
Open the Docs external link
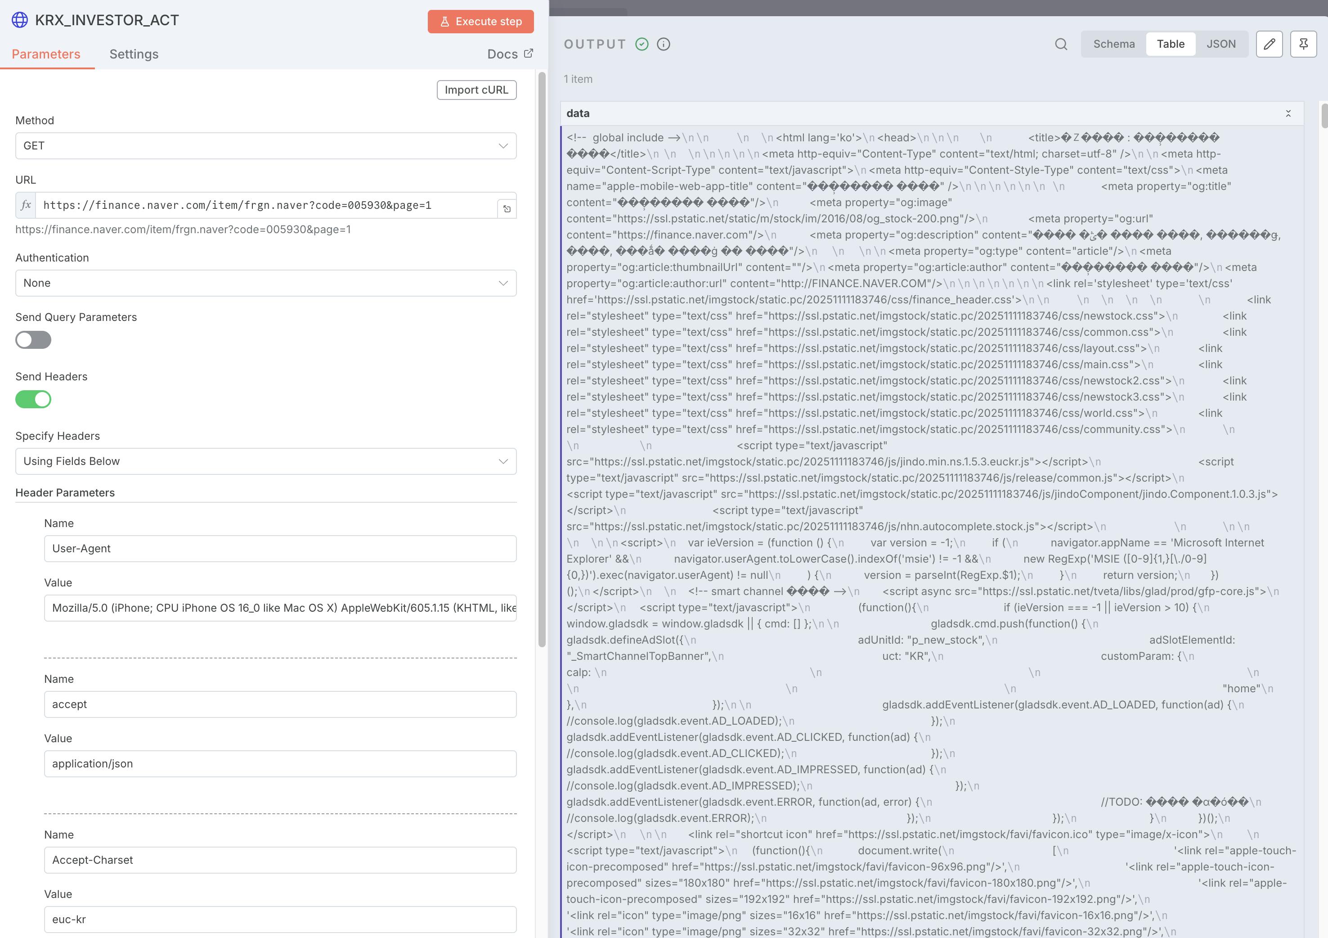coord(510,54)
